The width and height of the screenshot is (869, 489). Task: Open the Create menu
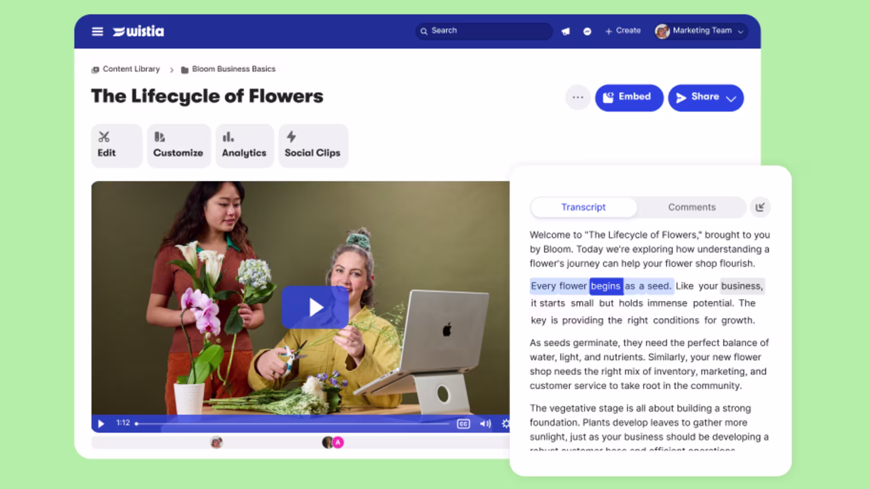tap(623, 31)
